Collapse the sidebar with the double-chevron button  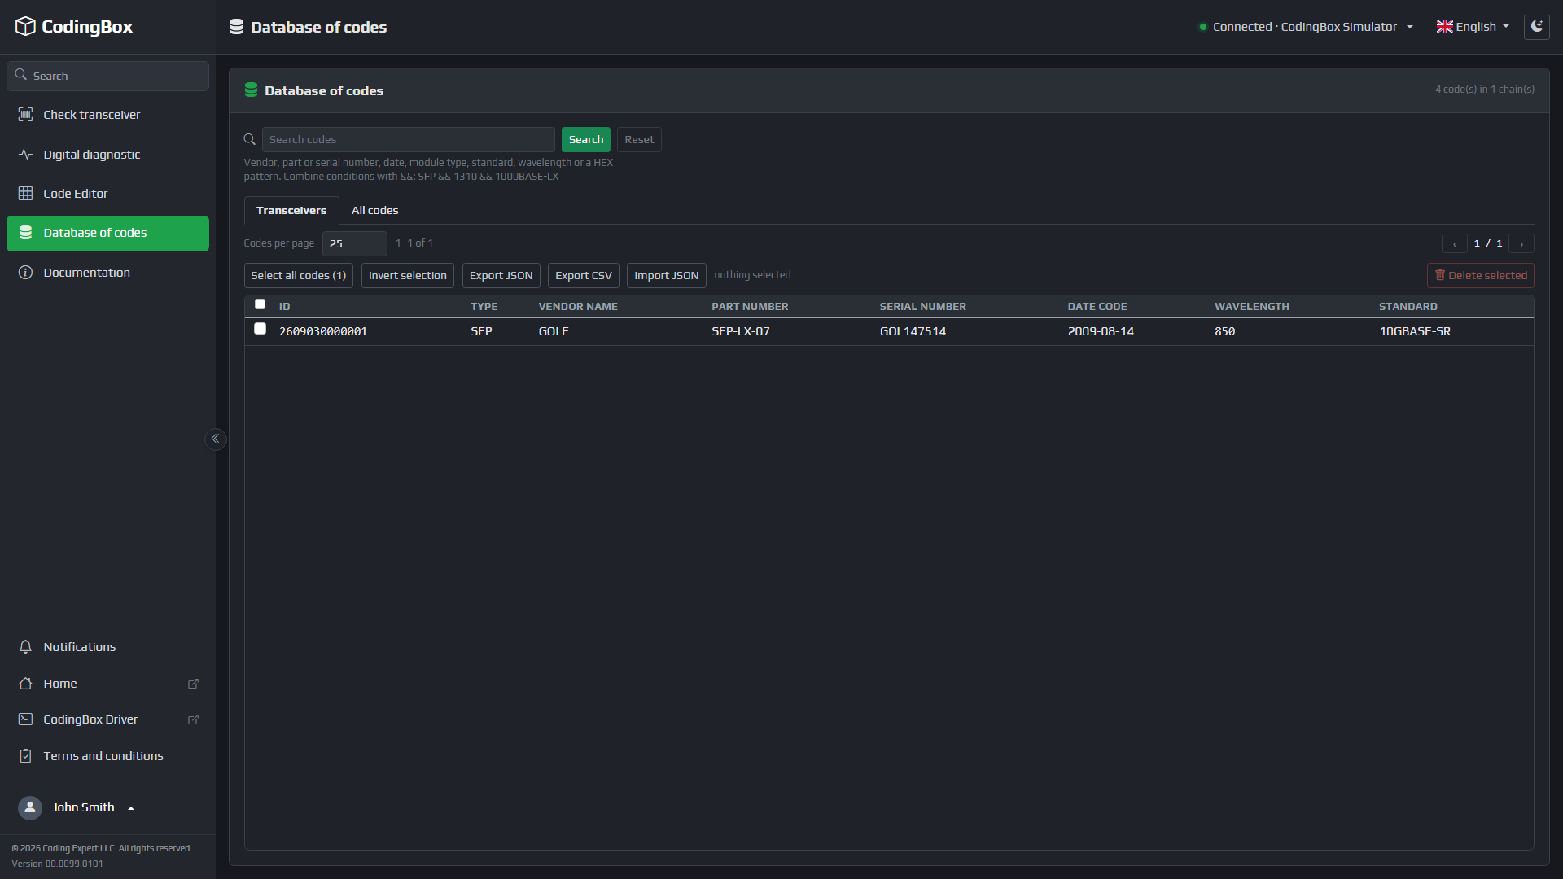215,439
